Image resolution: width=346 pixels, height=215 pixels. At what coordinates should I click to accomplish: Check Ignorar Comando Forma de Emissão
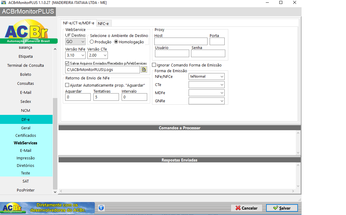pyautogui.click(x=154, y=65)
